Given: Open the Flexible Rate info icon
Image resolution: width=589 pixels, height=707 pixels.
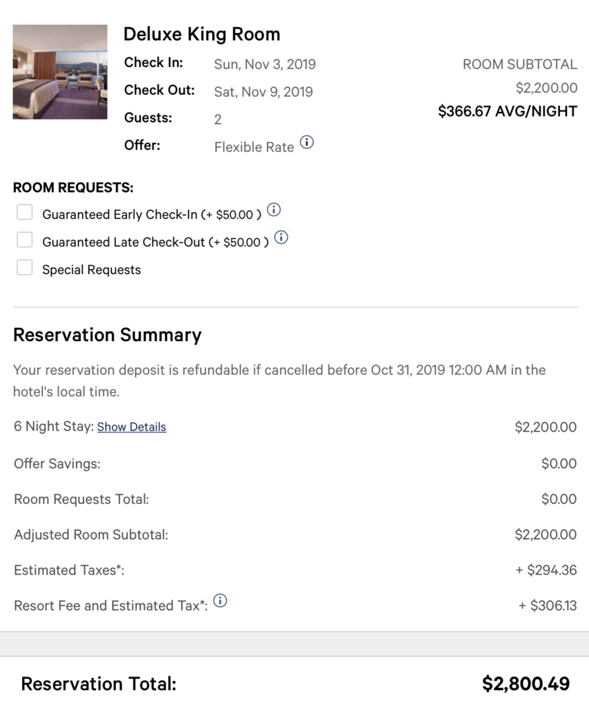Looking at the screenshot, I should click(307, 142).
